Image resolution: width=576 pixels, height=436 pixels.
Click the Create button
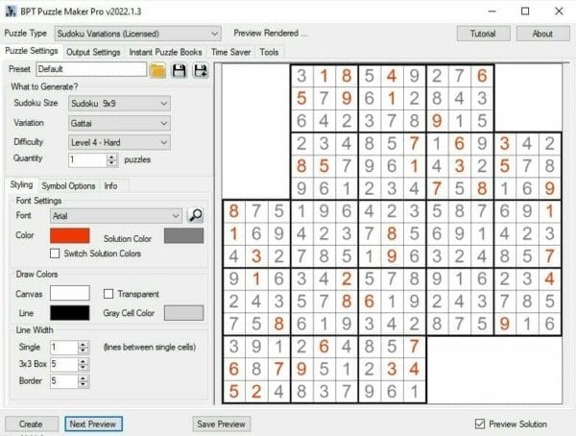tap(32, 424)
